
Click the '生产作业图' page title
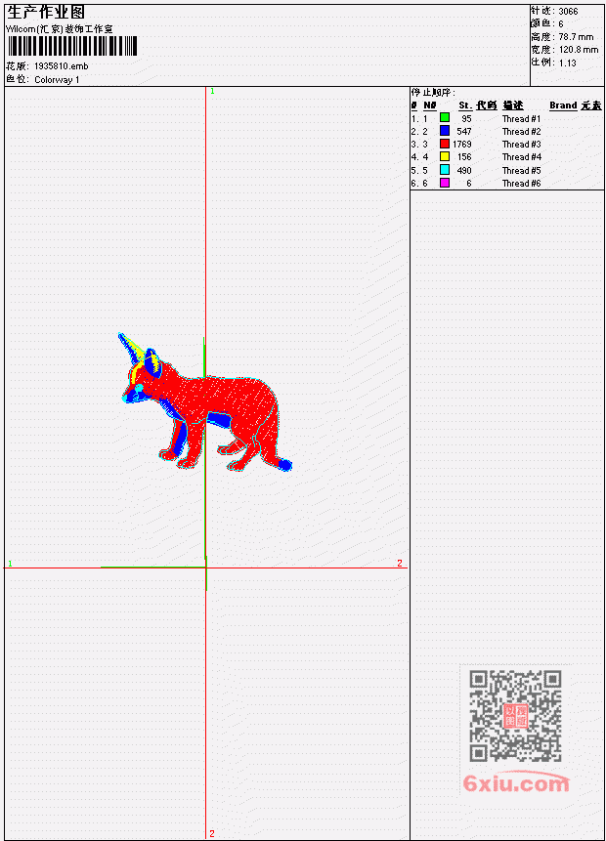point(46,12)
